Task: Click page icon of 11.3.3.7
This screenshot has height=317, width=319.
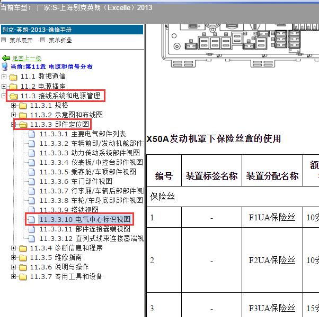Action: 32,191
